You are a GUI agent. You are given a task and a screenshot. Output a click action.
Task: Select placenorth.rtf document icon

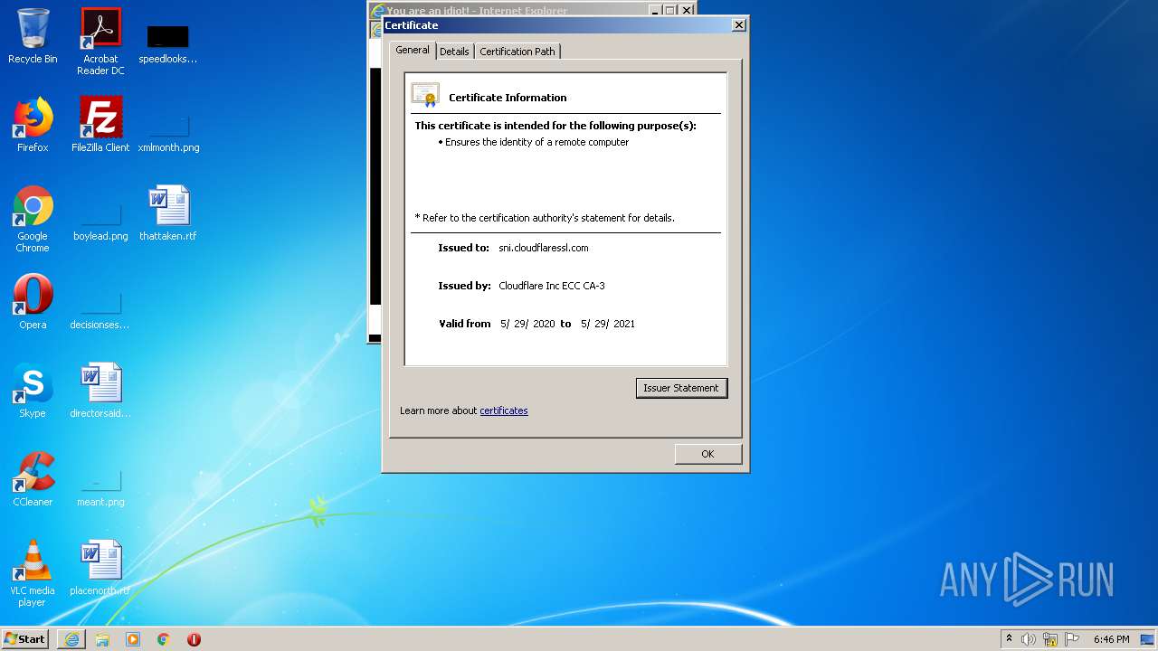[100, 568]
